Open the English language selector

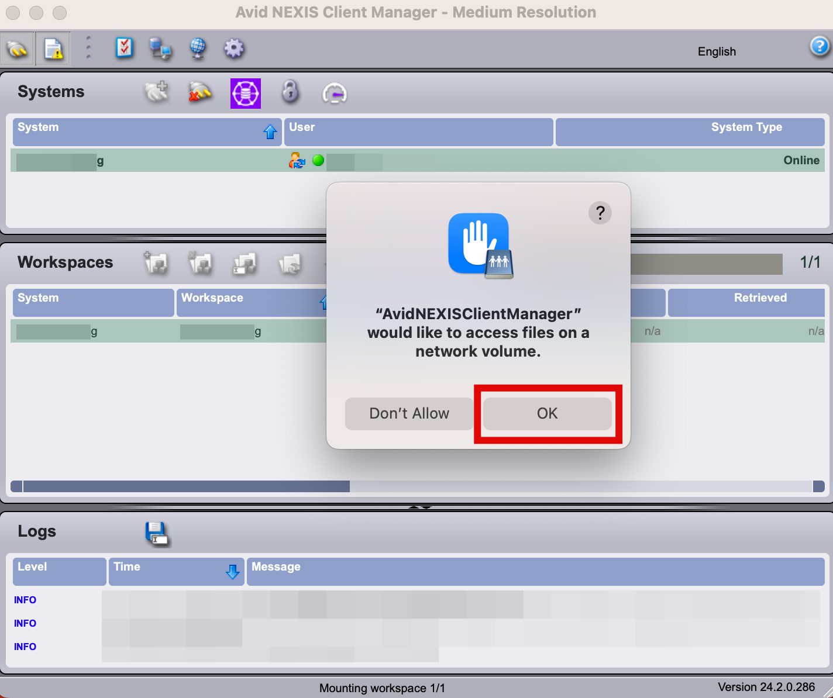[716, 51]
